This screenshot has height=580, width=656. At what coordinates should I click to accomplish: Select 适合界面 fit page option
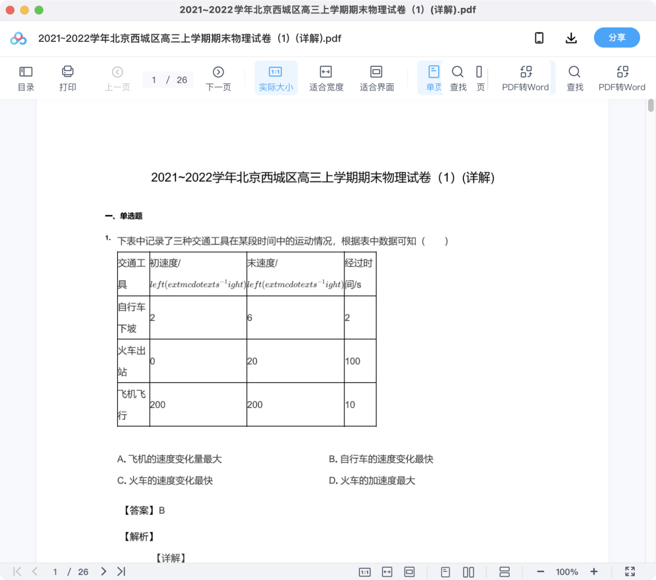pyautogui.click(x=377, y=78)
